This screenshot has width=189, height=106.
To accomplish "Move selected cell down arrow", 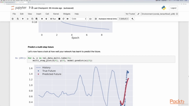I will (x=46, y=19).
